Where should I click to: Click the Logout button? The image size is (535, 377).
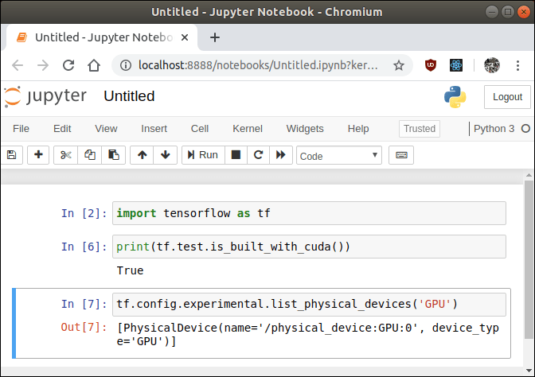pyautogui.click(x=506, y=97)
